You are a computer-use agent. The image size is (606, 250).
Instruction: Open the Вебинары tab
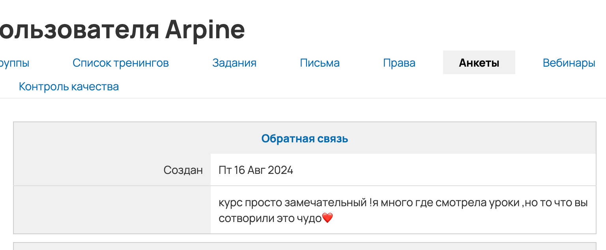pos(569,63)
